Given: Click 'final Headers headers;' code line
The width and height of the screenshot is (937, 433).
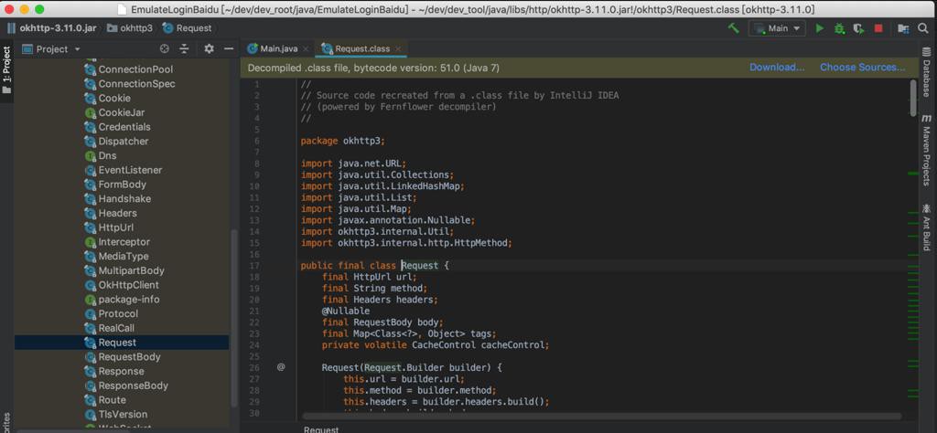Looking at the screenshot, I should point(380,300).
